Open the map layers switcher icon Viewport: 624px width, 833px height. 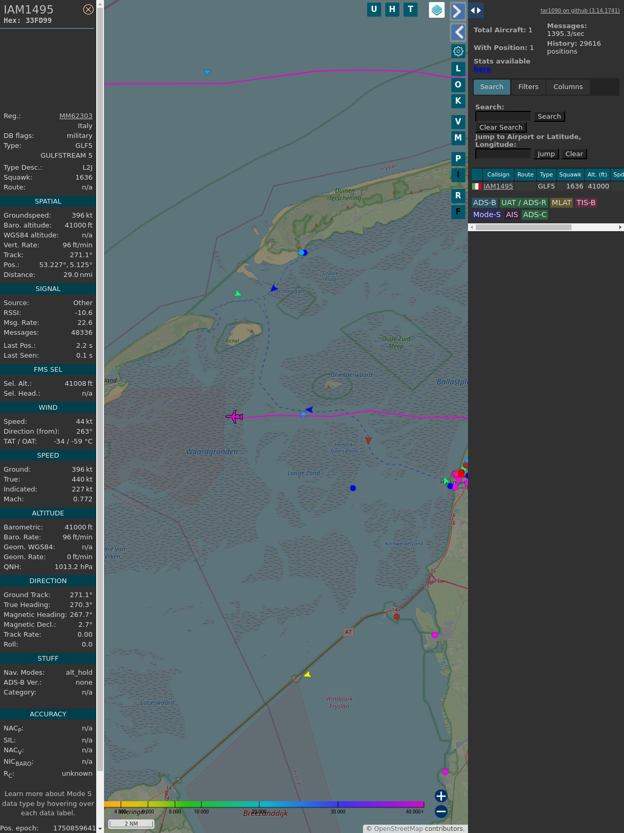[436, 10]
